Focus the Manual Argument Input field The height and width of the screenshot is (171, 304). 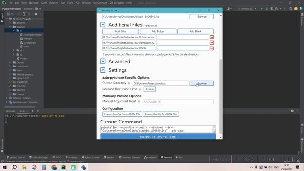(x=178, y=102)
